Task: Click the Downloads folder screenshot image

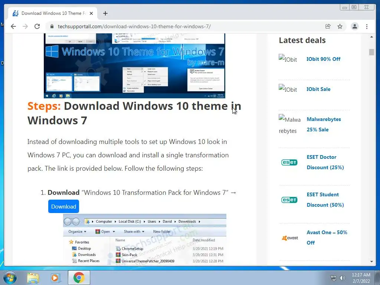Action: (145, 239)
